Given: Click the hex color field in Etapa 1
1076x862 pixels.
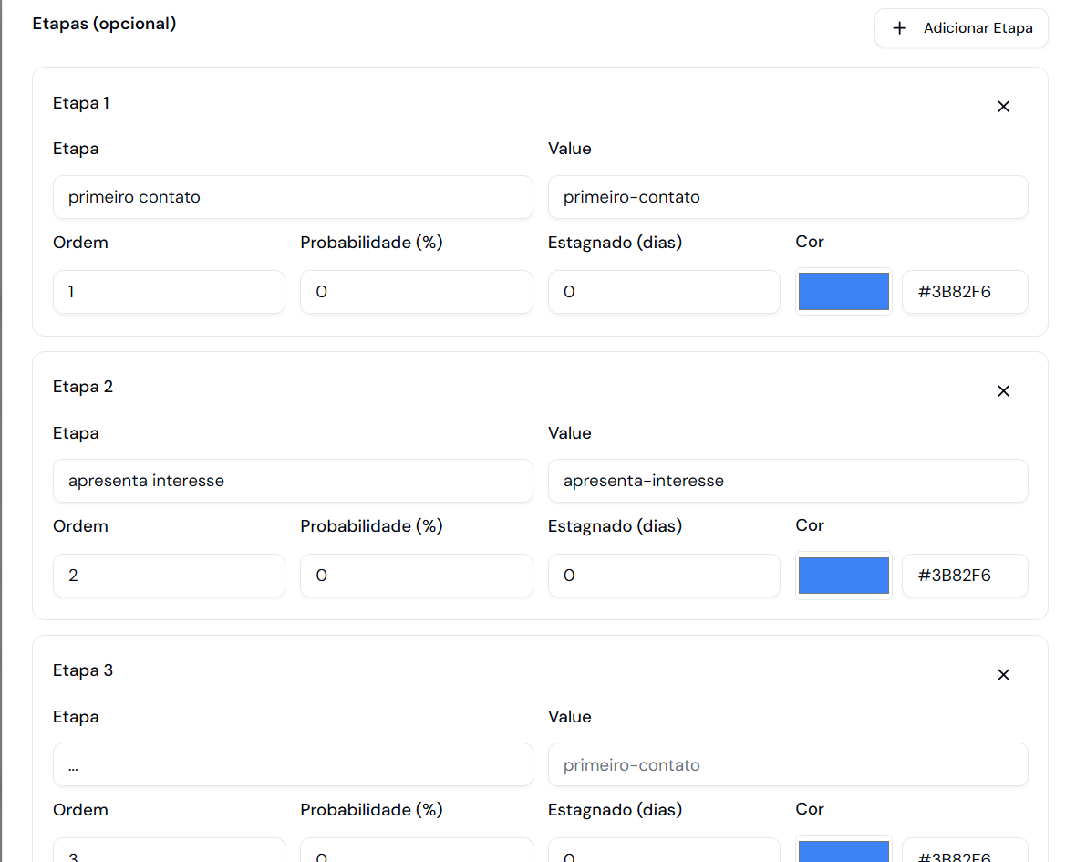Looking at the screenshot, I should (965, 292).
